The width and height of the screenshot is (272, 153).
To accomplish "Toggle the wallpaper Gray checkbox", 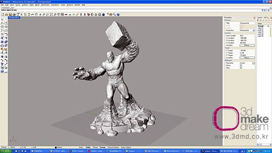I will [241, 68].
